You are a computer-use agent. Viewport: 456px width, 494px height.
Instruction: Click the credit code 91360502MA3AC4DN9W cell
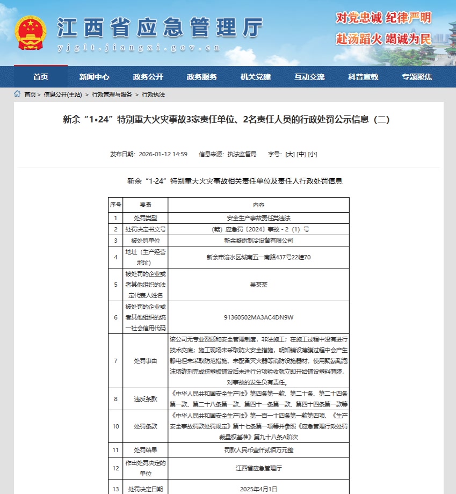tap(258, 317)
